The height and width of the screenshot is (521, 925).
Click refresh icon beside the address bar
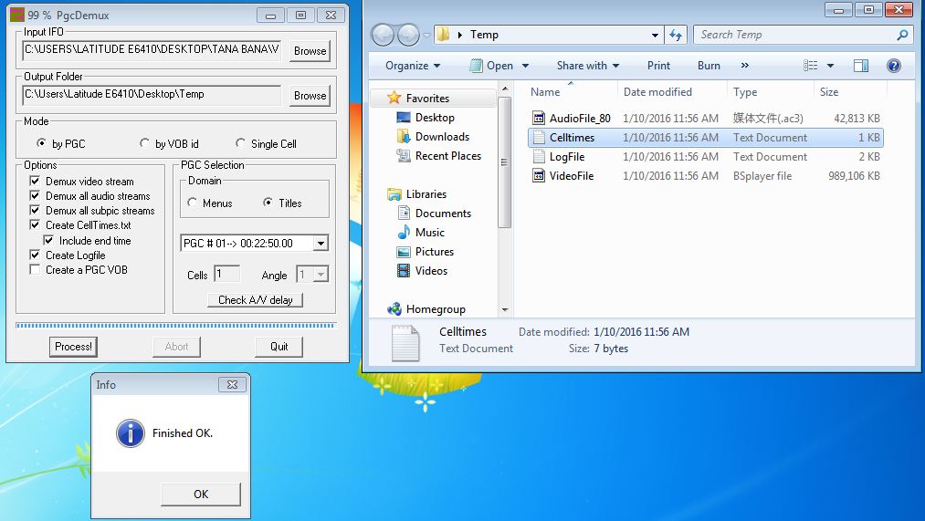(676, 36)
